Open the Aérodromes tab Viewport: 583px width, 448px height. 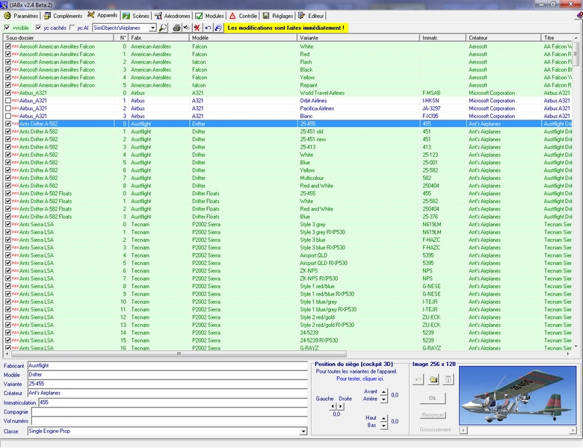point(178,15)
